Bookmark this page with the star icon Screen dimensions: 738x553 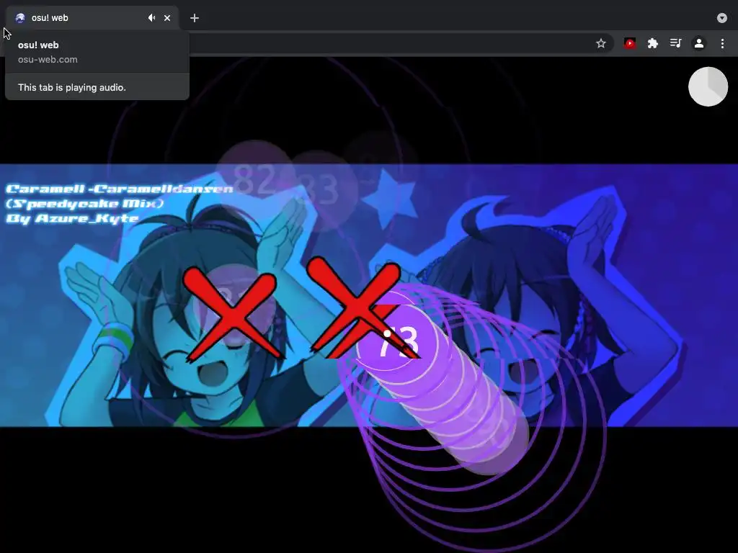pyautogui.click(x=600, y=44)
